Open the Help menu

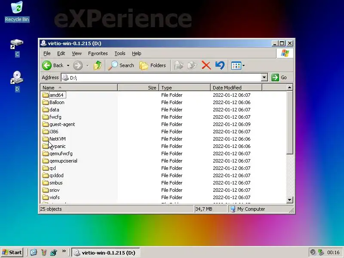point(136,53)
